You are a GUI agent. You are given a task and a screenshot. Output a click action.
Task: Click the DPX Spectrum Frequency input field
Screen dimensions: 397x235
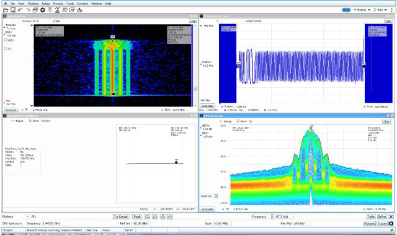[55, 223]
